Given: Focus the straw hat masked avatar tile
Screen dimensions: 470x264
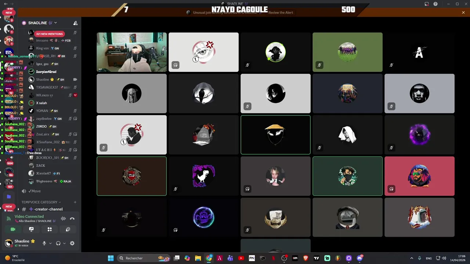Looking at the screenshot, I should point(275,135).
